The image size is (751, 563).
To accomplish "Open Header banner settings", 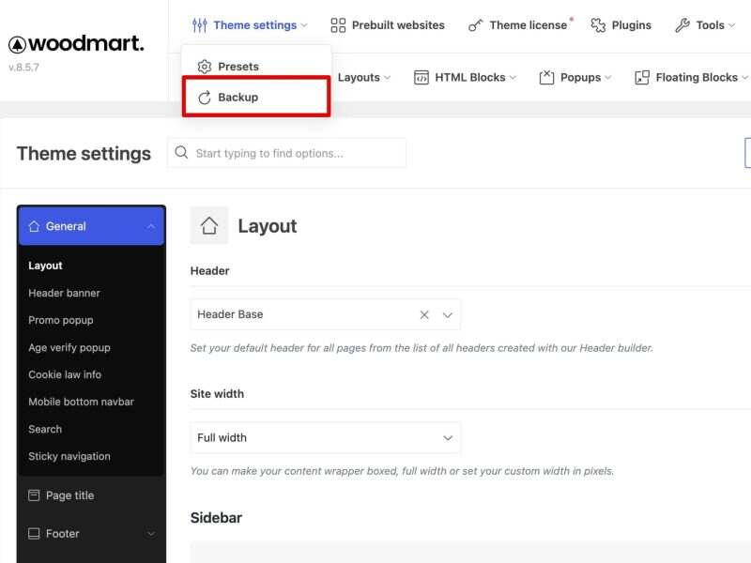I will pyautogui.click(x=64, y=293).
